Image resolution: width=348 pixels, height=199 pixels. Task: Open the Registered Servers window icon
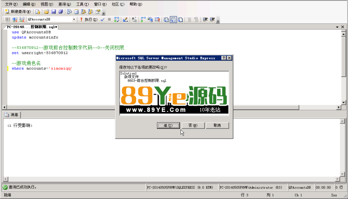click(69, 12)
